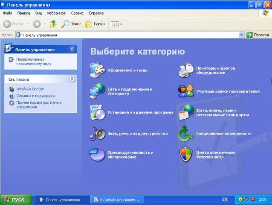Viewport: 272px width, 205px height.
Task: Open the Принтеры и другое оборудование icon
Action: click(x=186, y=70)
